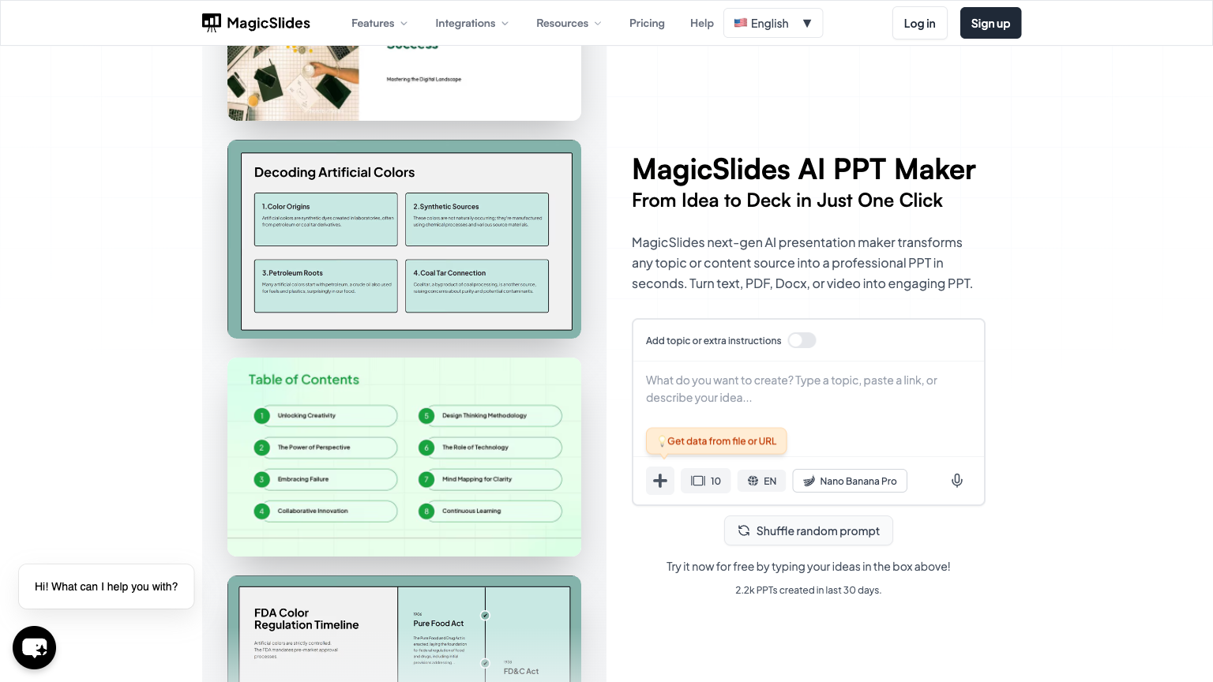
Task: Open the FDA Color Regulation Timeline thumbnail
Action: [x=404, y=628]
